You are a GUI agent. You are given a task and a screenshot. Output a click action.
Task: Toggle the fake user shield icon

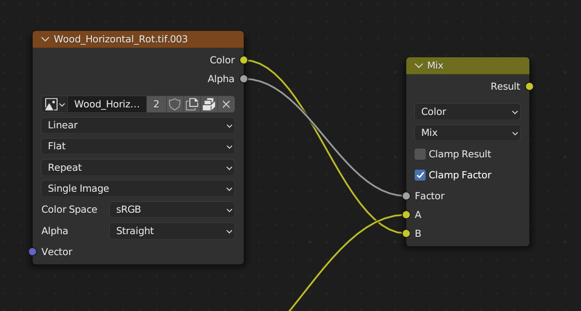coord(174,104)
